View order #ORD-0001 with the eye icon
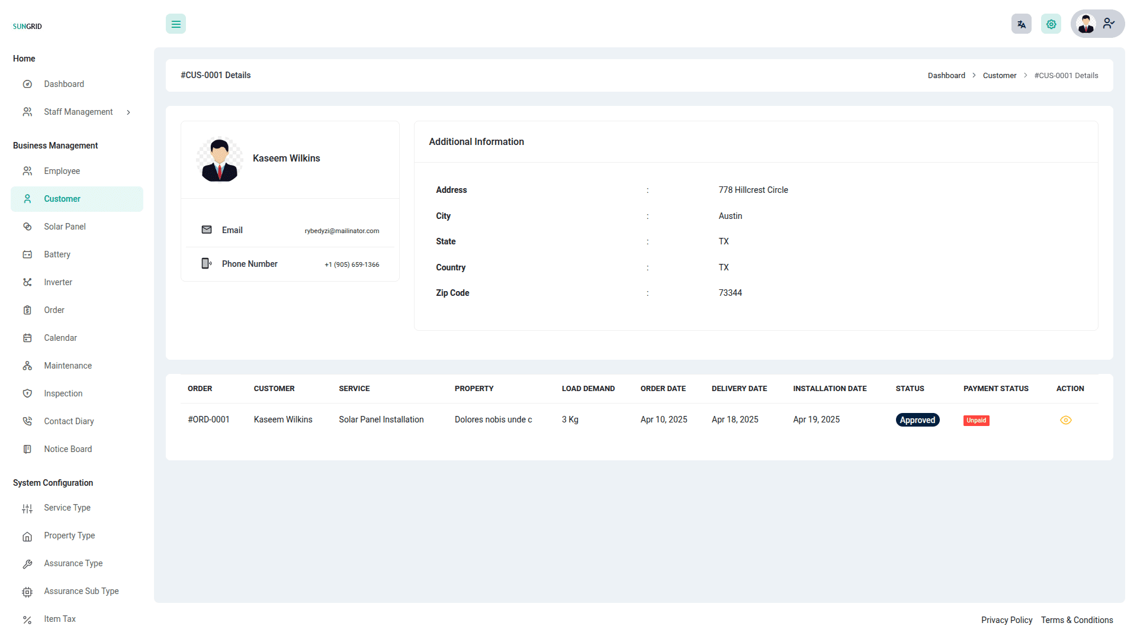1137x639 pixels. (1066, 420)
